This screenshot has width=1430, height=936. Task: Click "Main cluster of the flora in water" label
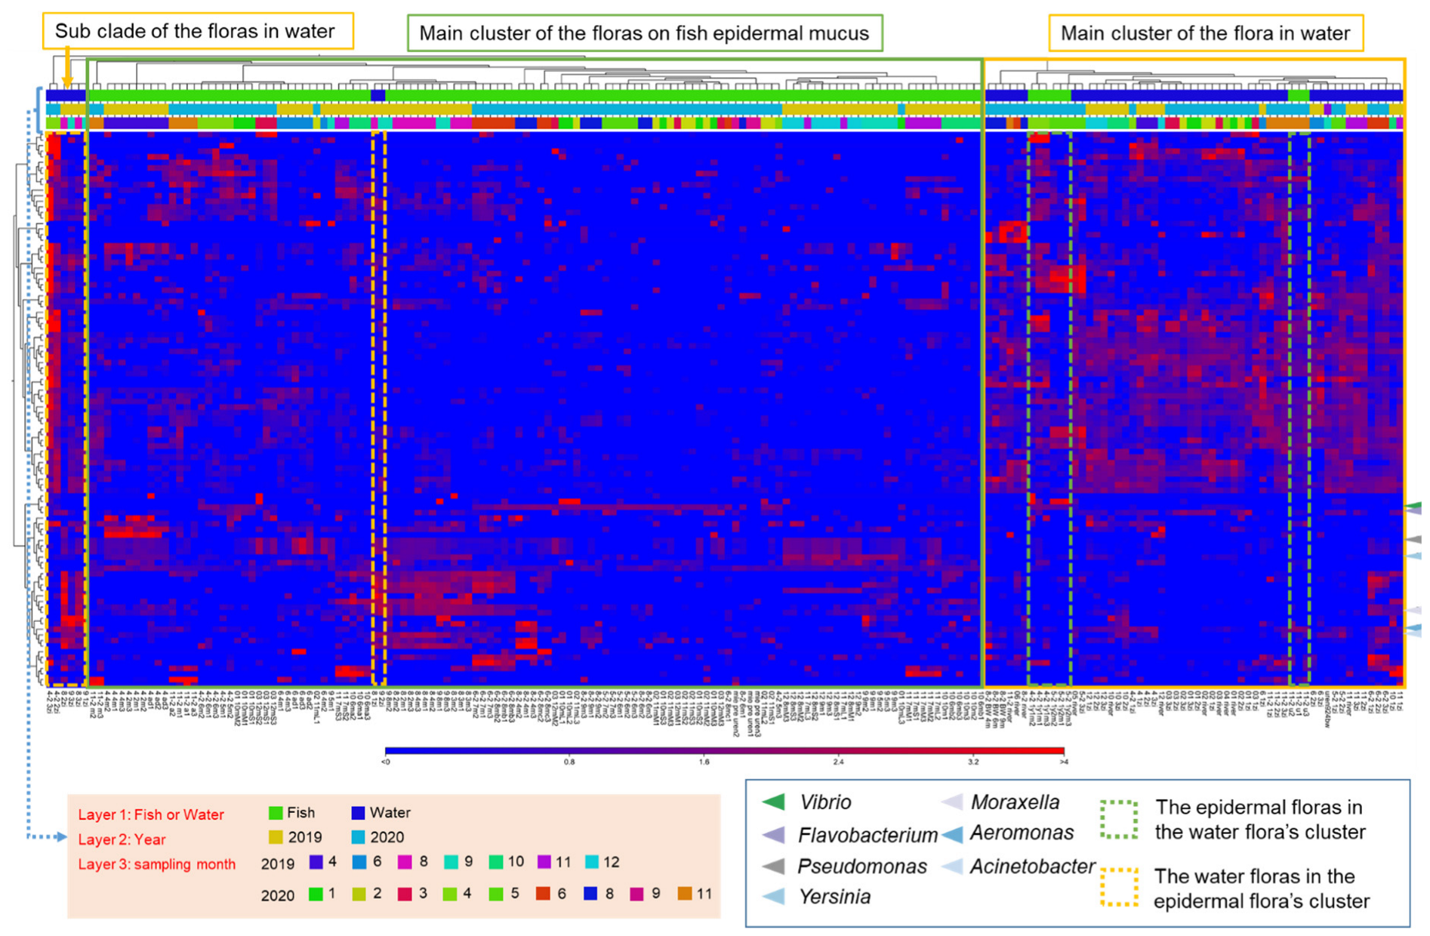pyautogui.click(x=1205, y=33)
